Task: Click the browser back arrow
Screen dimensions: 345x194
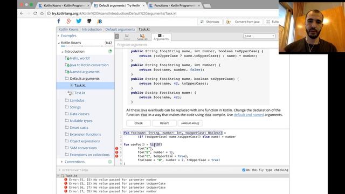Action: [22, 13]
